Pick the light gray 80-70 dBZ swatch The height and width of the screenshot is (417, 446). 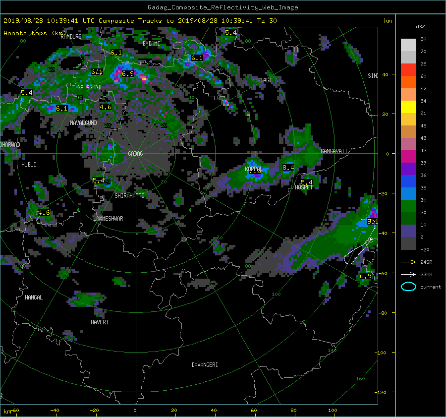408,45
